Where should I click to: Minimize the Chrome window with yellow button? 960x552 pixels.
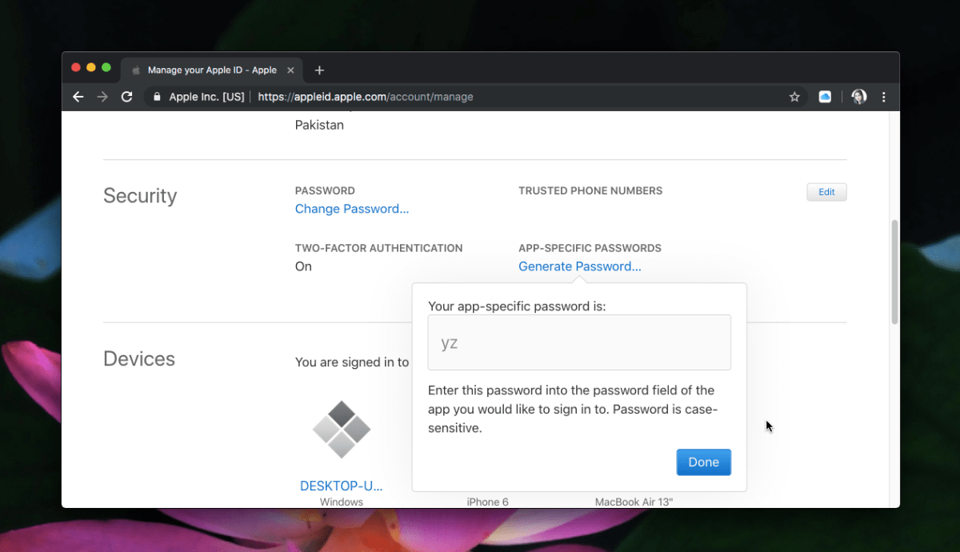[91, 67]
